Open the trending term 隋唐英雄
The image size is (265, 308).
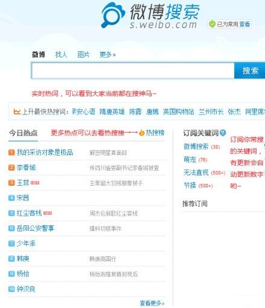tap(112, 112)
